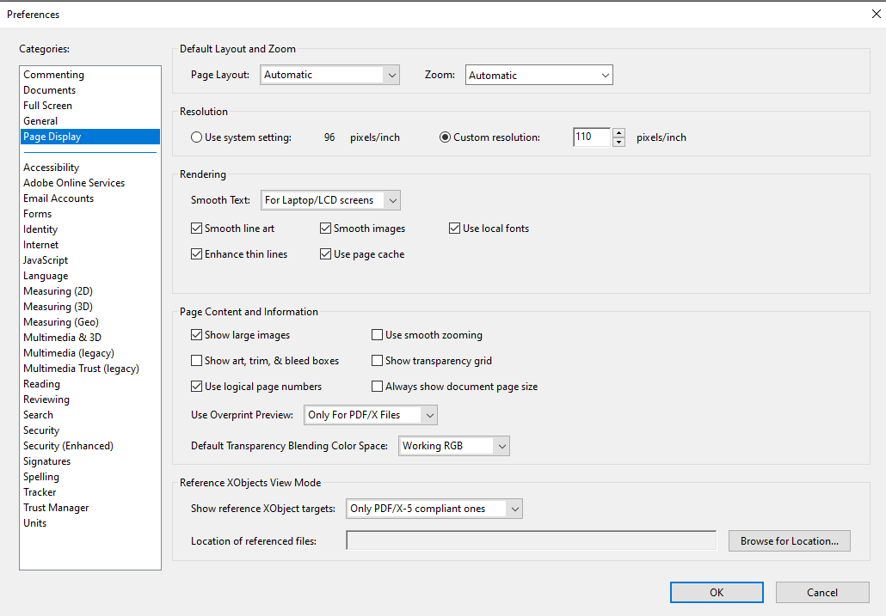Select the JavaScript category
This screenshot has width=886, height=616.
[x=45, y=259]
